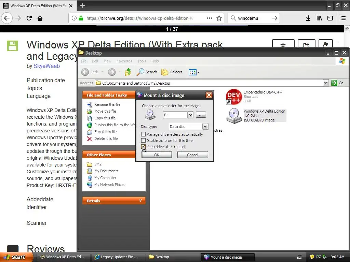Click Copy this file
The width and height of the screenshot is (350, 262).
pyautogui.click(x=105, y=118)
